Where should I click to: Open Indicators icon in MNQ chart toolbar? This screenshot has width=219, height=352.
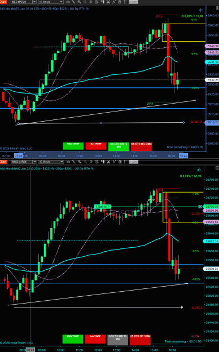tap(114, 162)
